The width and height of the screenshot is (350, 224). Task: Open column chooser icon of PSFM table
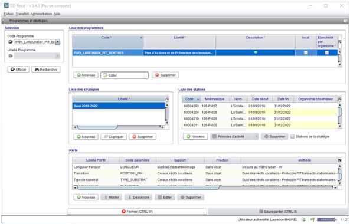340,160
